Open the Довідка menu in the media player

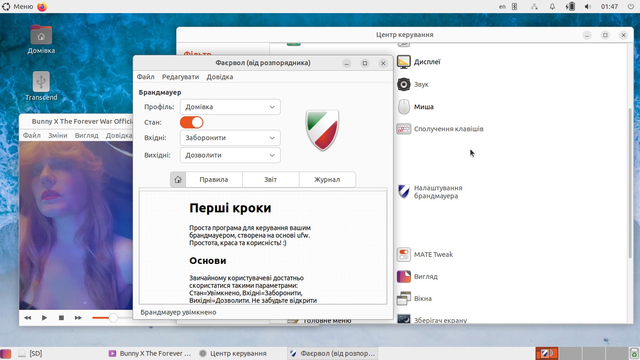click(119, 135)
